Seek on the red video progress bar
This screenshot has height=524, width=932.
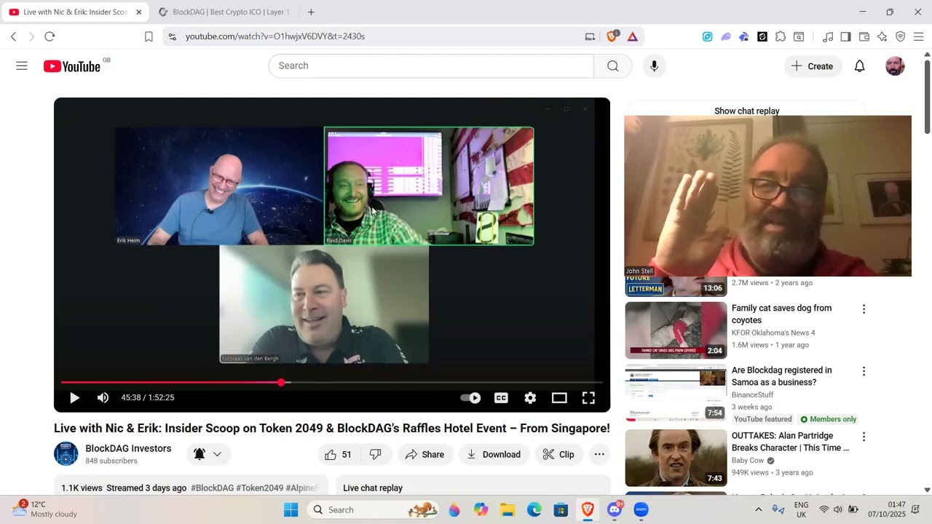pos(332,382)
